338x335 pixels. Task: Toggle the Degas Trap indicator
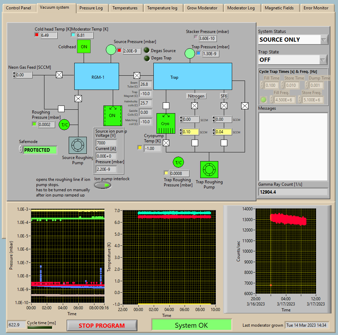coord(147,58)
